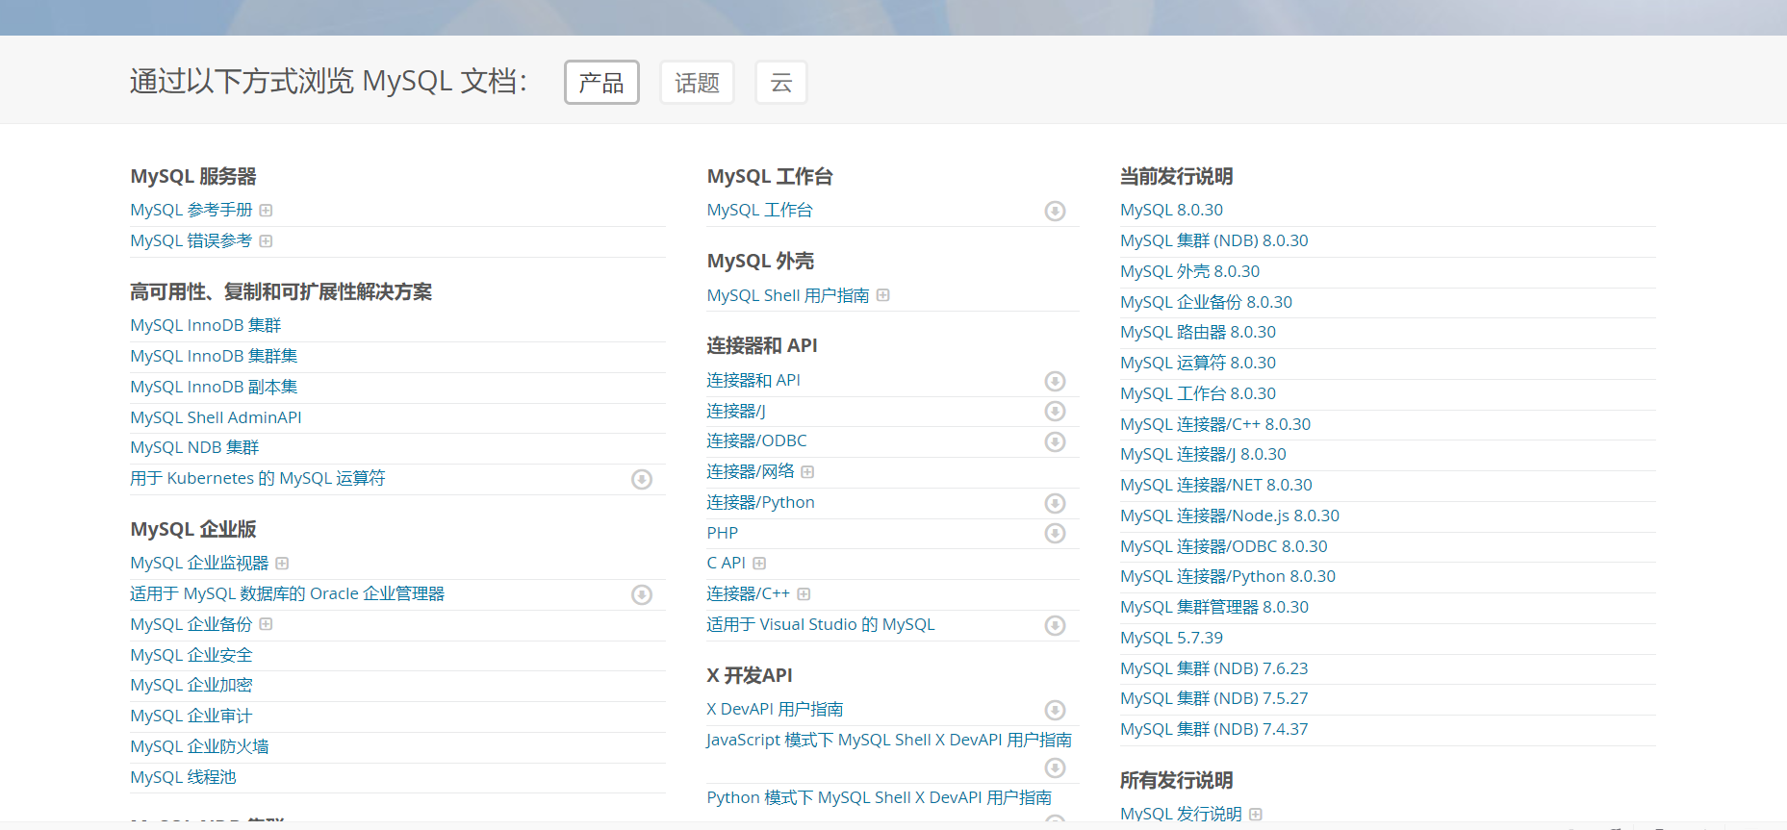Open MySQL 企业防火墙 link
The height and width of the screenshot is (830, 1787).
coord(199,746)
